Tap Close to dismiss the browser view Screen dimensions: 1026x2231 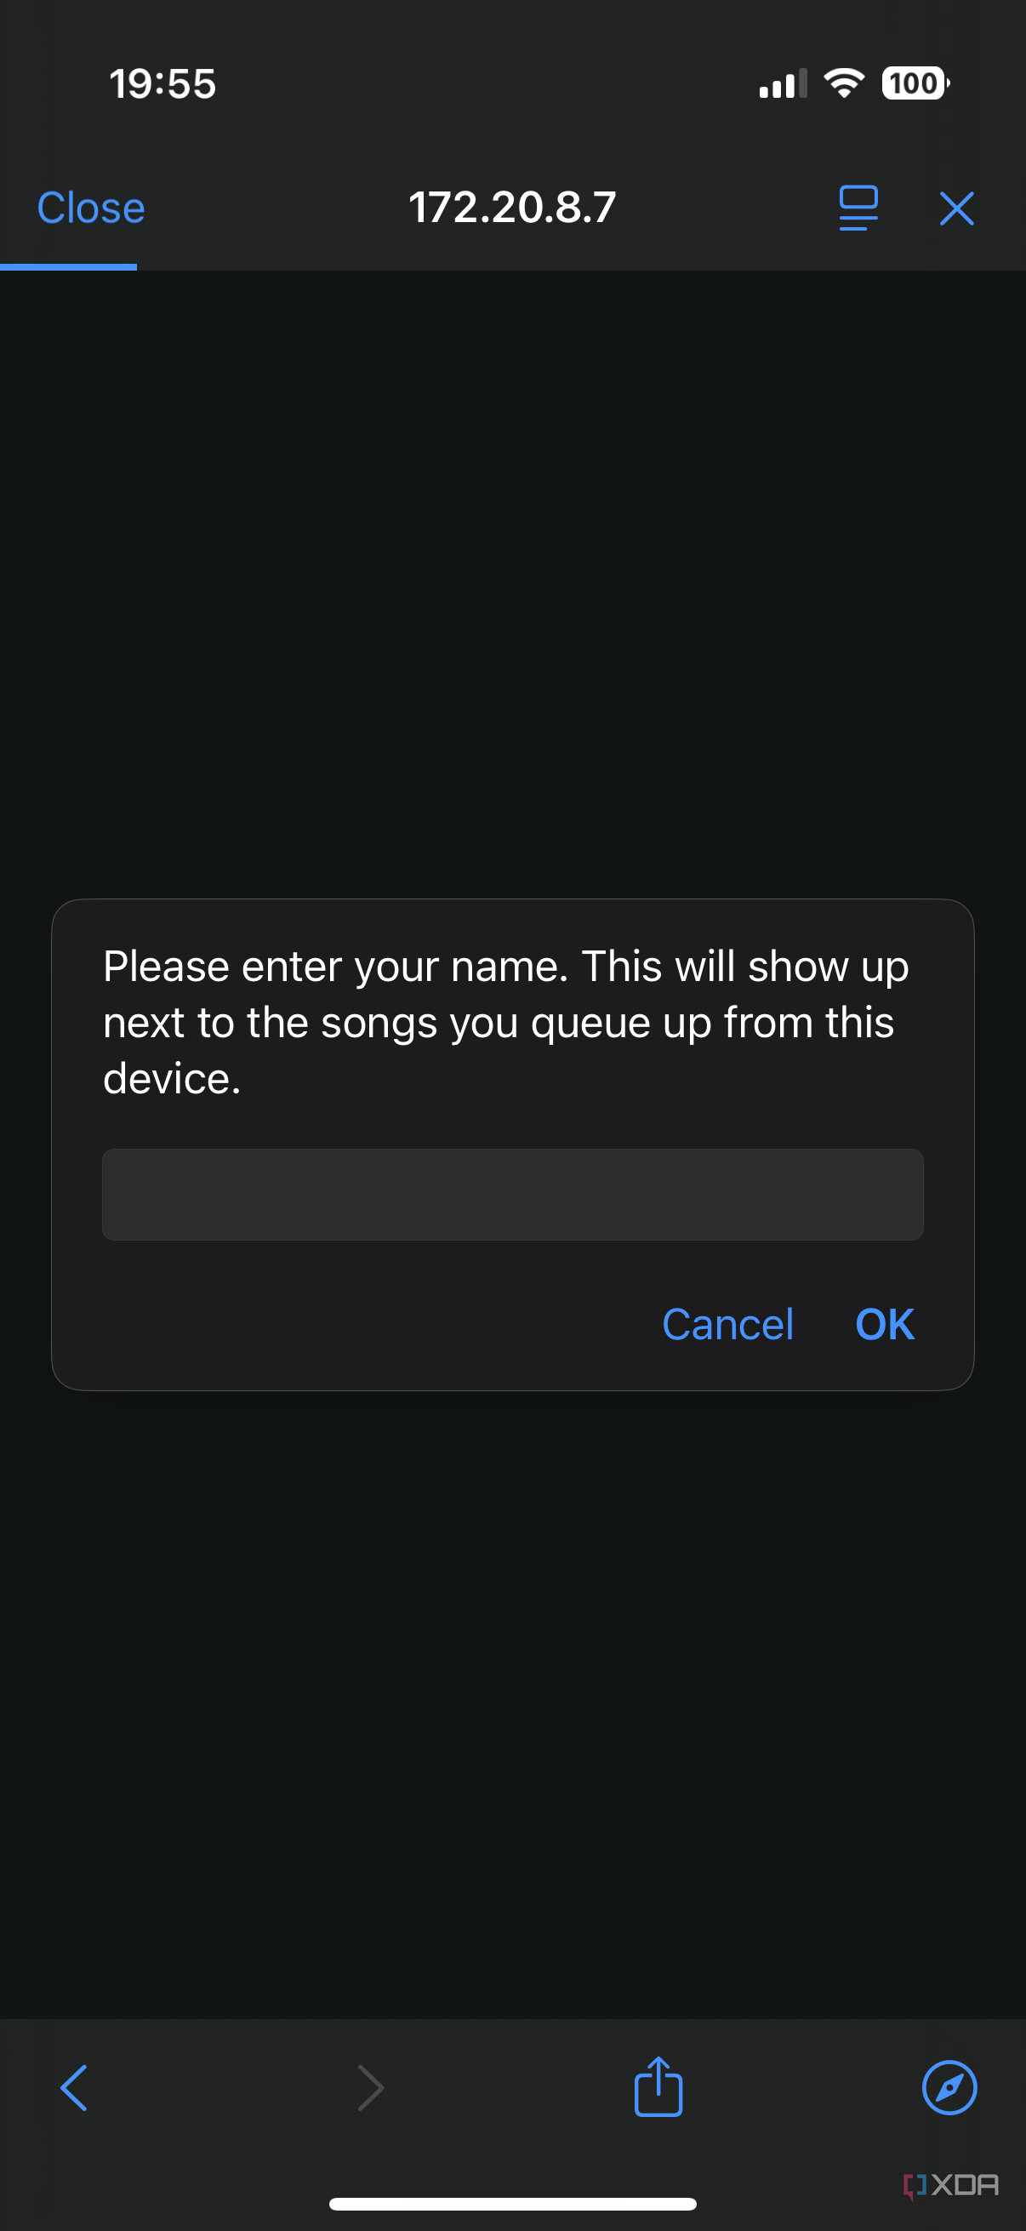(91, 208)
